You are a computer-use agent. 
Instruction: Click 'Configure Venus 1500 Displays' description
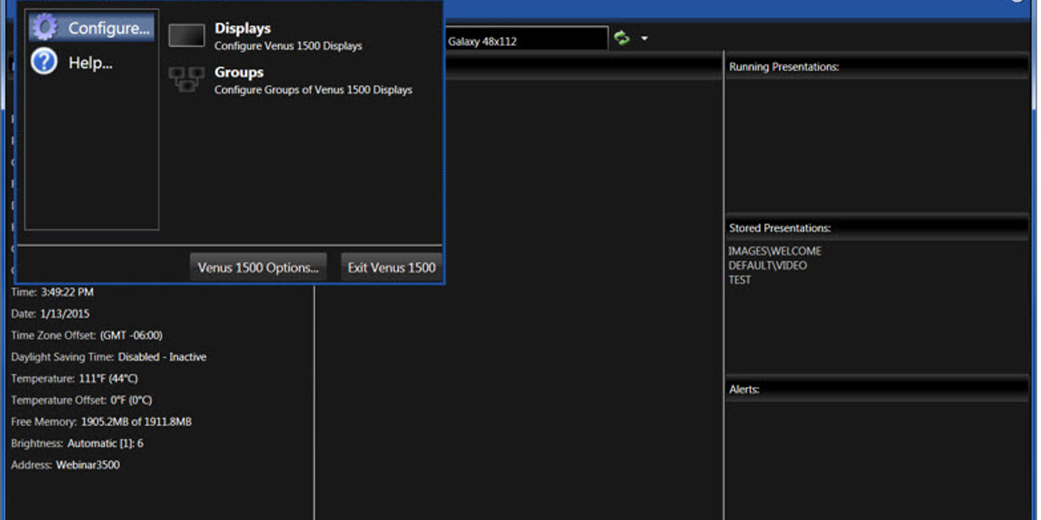click(x=288, y=46)
